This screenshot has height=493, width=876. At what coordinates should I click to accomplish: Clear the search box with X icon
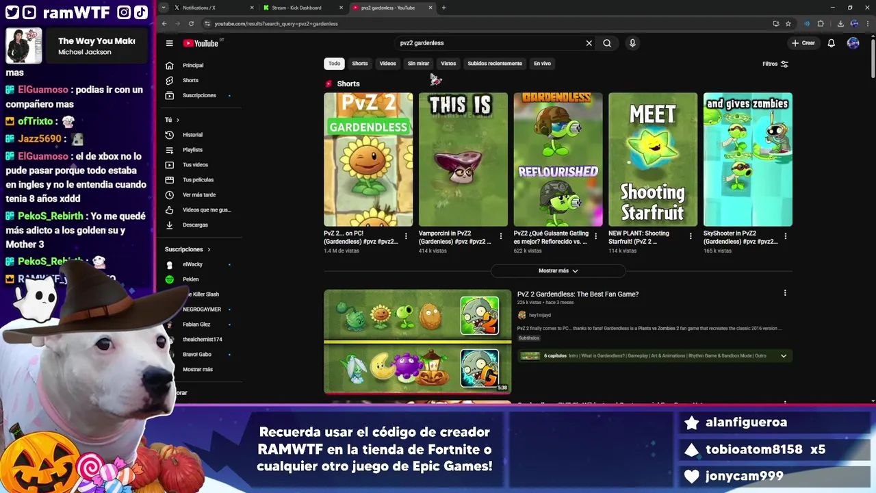(x=589, y=43)
